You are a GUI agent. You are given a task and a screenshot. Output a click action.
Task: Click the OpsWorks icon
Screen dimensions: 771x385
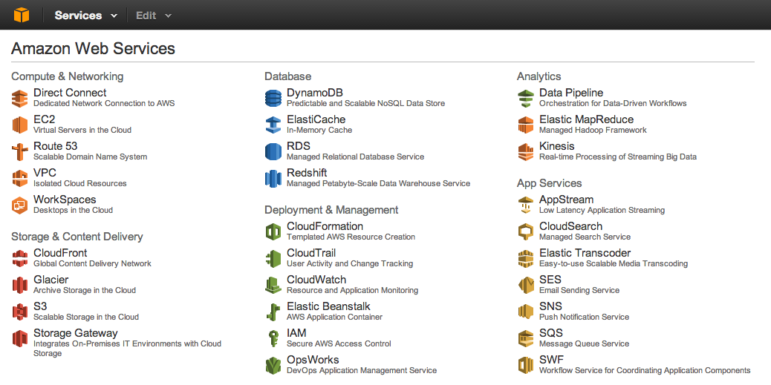[x=273, y=365]
